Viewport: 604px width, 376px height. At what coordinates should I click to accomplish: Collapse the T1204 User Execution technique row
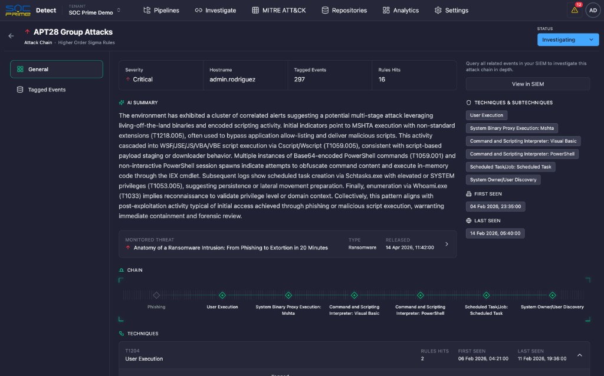580,355
